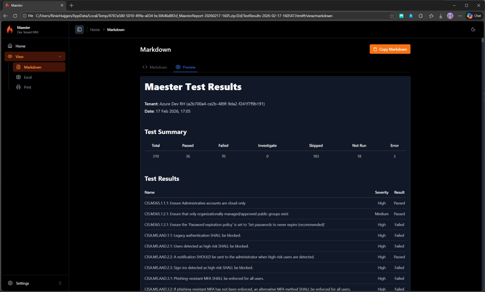Go back to the previous page
The image size is (485, 292).
pos(6,16)
